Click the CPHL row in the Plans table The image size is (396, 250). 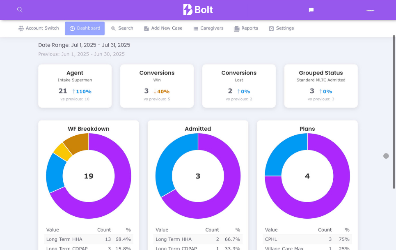tap(307, 239)
